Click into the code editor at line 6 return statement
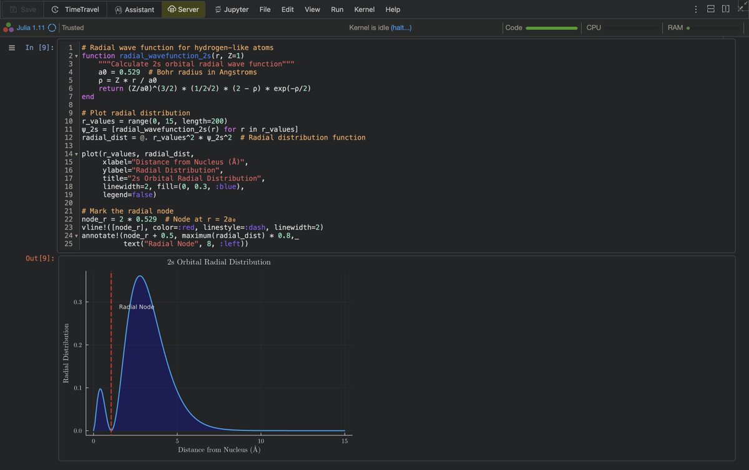This screenshot has height=470, width=749. pos(205,89)
